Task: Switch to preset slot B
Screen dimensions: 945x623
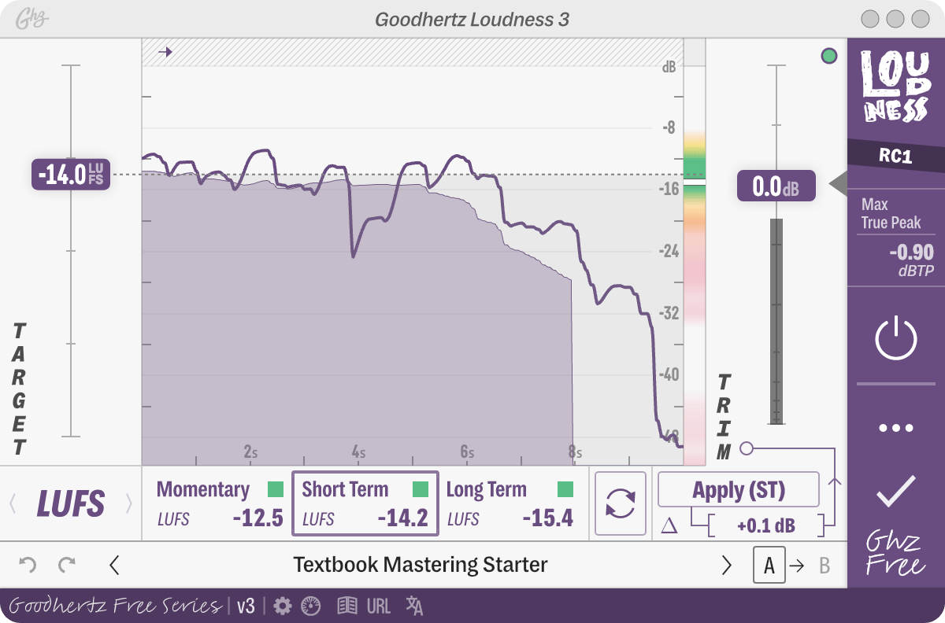Action: [825, 566]
